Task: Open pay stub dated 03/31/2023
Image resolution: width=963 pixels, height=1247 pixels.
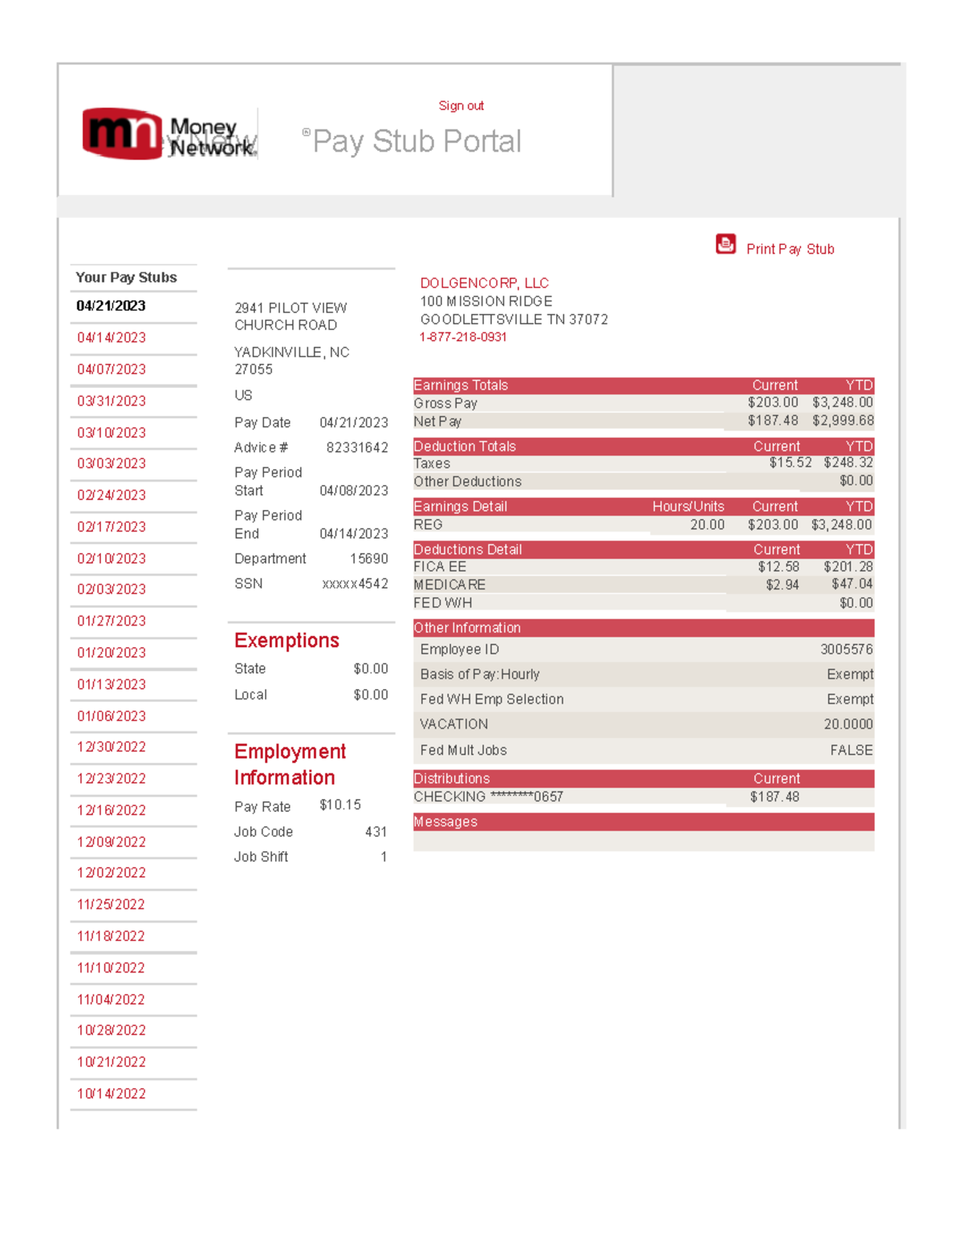Action: [x=112, y=401]
